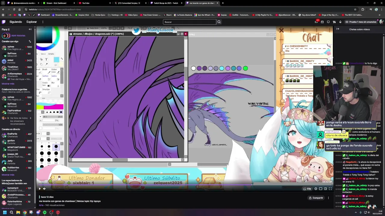Open the StreamElements bookmark
This screenshot has height=216, width=385.
(x=62, y=15)
